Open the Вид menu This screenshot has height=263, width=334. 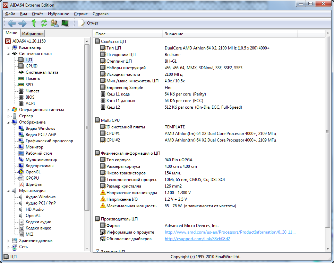(x=24, y=14)
